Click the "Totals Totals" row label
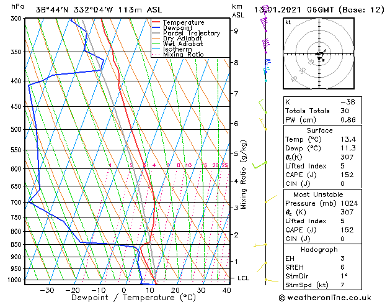This screenshot has height=302, width=390. (x=307, y=111)
